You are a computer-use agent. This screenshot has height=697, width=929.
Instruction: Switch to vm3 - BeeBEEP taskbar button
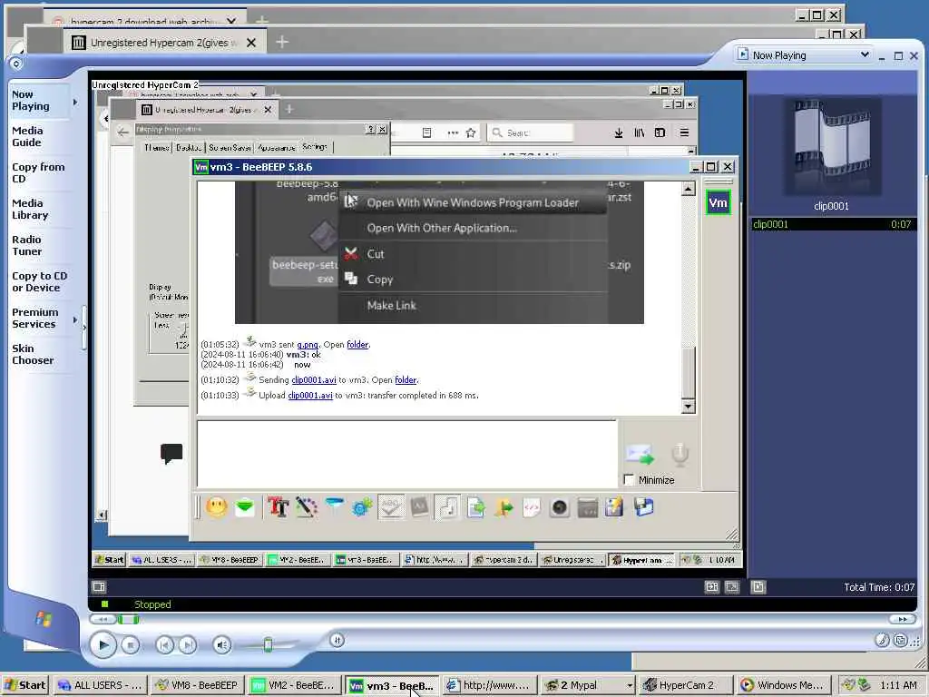tap(392, 685)
